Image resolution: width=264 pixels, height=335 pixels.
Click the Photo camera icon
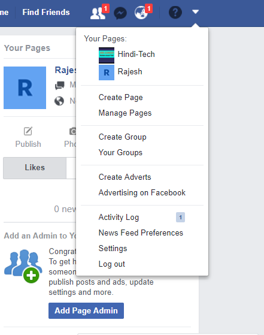pyautogui.click(x=72, y=131)
